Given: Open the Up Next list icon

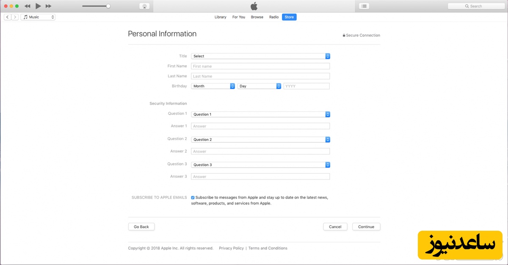Looking at the screenshot, I should pyautogui.click(x=364, y=6).
